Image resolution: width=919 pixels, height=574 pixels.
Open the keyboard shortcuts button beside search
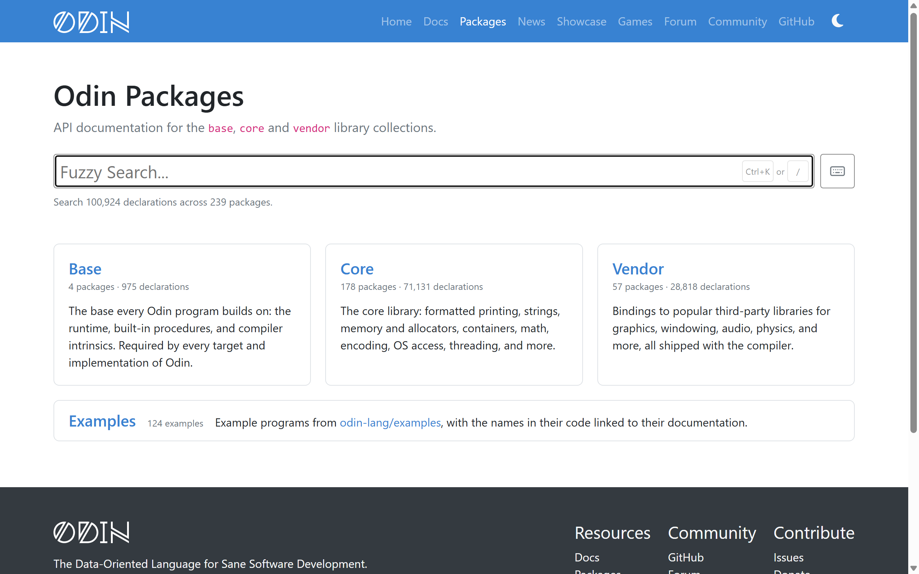(837, 171)
